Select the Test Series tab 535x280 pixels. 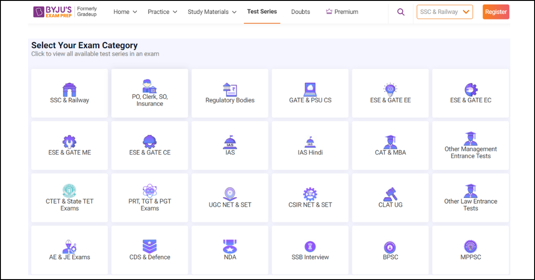[262, 12]
